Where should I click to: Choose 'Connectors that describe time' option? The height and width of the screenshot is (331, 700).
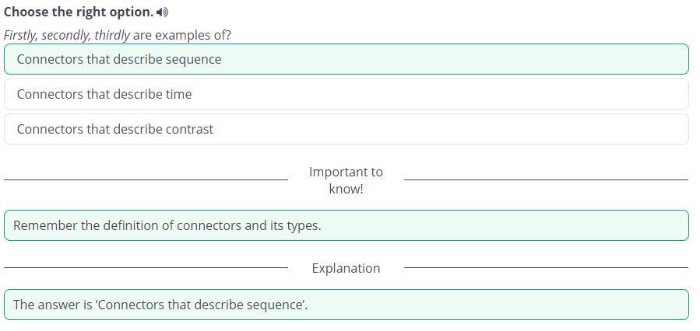tap(346, 94)
